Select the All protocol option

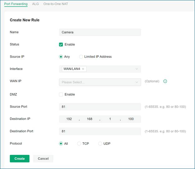[61, 144]
